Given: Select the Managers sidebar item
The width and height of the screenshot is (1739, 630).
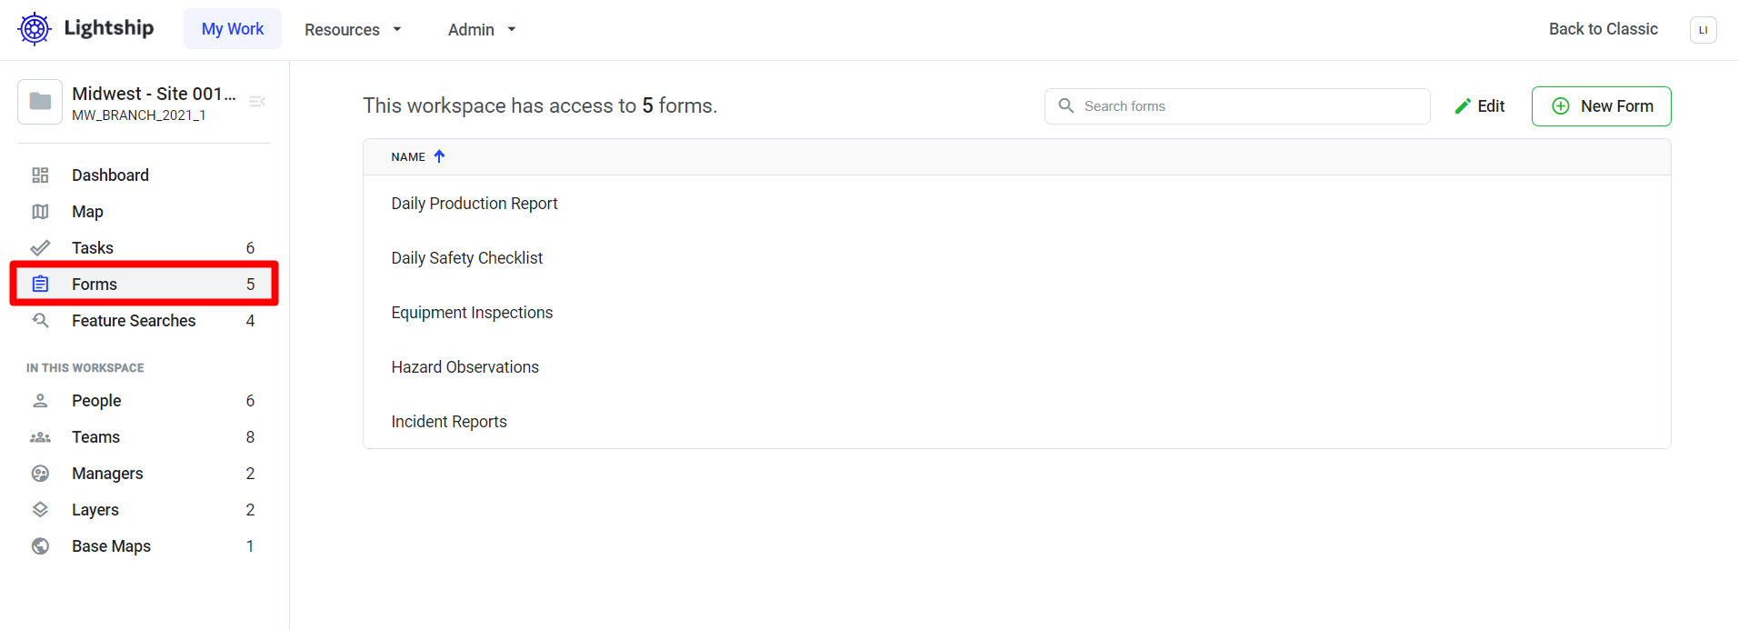Looking at the screenshot, I should point(107,474).
